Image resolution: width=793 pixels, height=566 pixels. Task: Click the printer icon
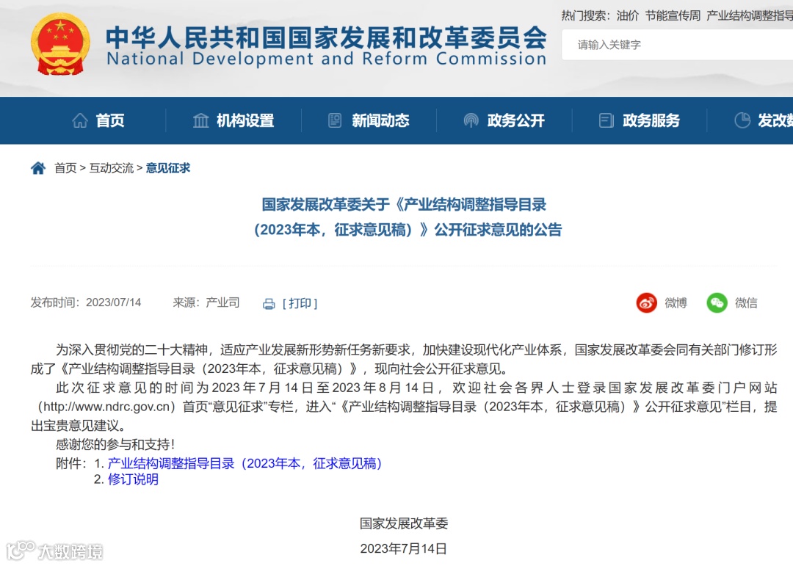[269, 303]
